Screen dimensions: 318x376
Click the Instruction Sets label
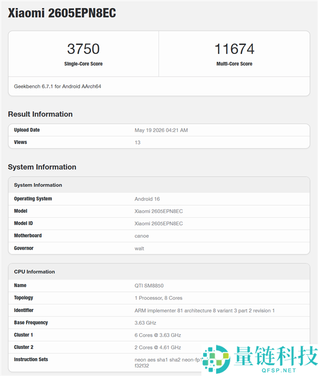31,359
